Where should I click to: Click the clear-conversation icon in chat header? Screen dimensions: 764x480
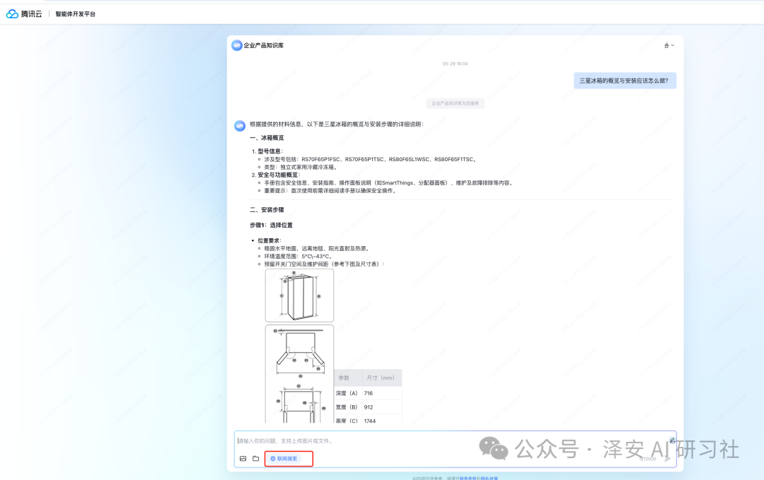click(666, 45)
